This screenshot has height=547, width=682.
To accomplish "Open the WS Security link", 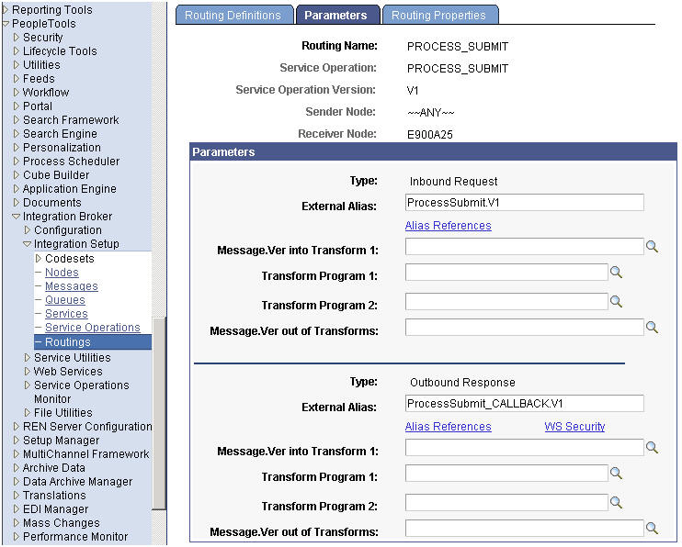I will 574,427.
